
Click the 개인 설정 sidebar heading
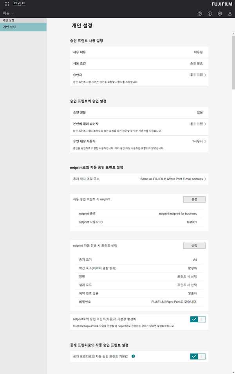(9, 20)
